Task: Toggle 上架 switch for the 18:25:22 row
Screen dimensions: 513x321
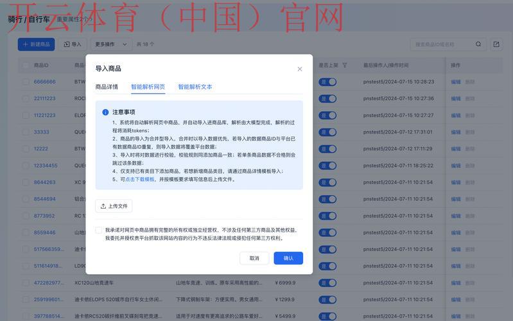Action: [x=327, y=166]
